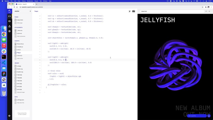Select style.css stylesheet

coord(20,33)
